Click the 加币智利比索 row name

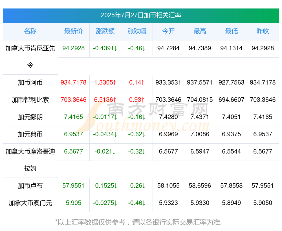30,100
